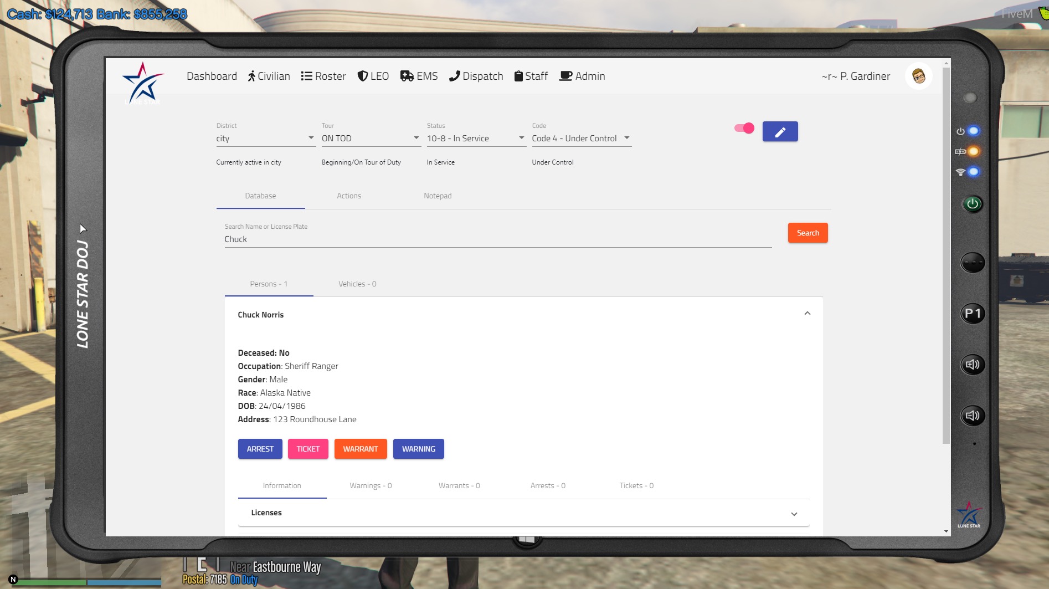Expand the Licenses section
Image resolution: width=1049 pixels, height=589 pixels.
(794, 514)
